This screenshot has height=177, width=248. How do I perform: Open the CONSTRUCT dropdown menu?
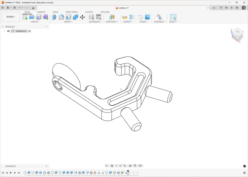(x=112, y=22)
